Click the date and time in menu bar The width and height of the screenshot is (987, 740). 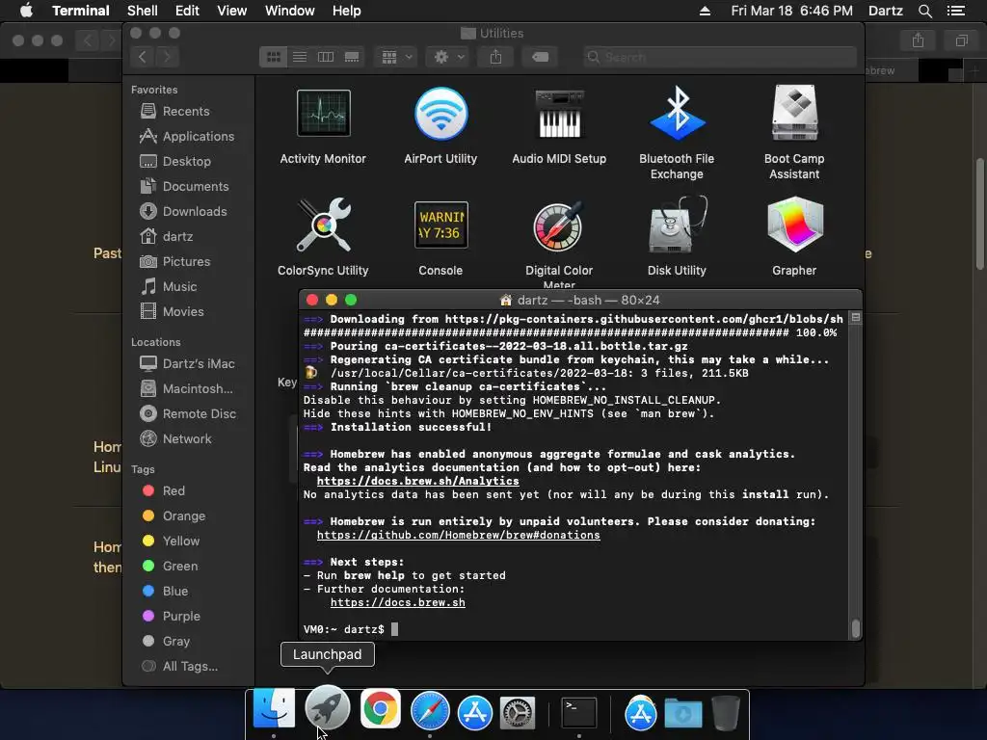point(792,11)
